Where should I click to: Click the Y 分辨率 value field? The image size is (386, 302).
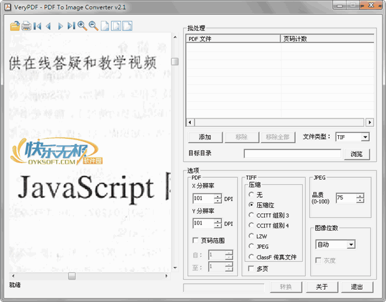point(204,223)
